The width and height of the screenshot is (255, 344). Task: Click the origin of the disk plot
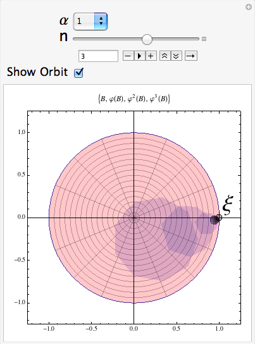(x=134, y=218)
